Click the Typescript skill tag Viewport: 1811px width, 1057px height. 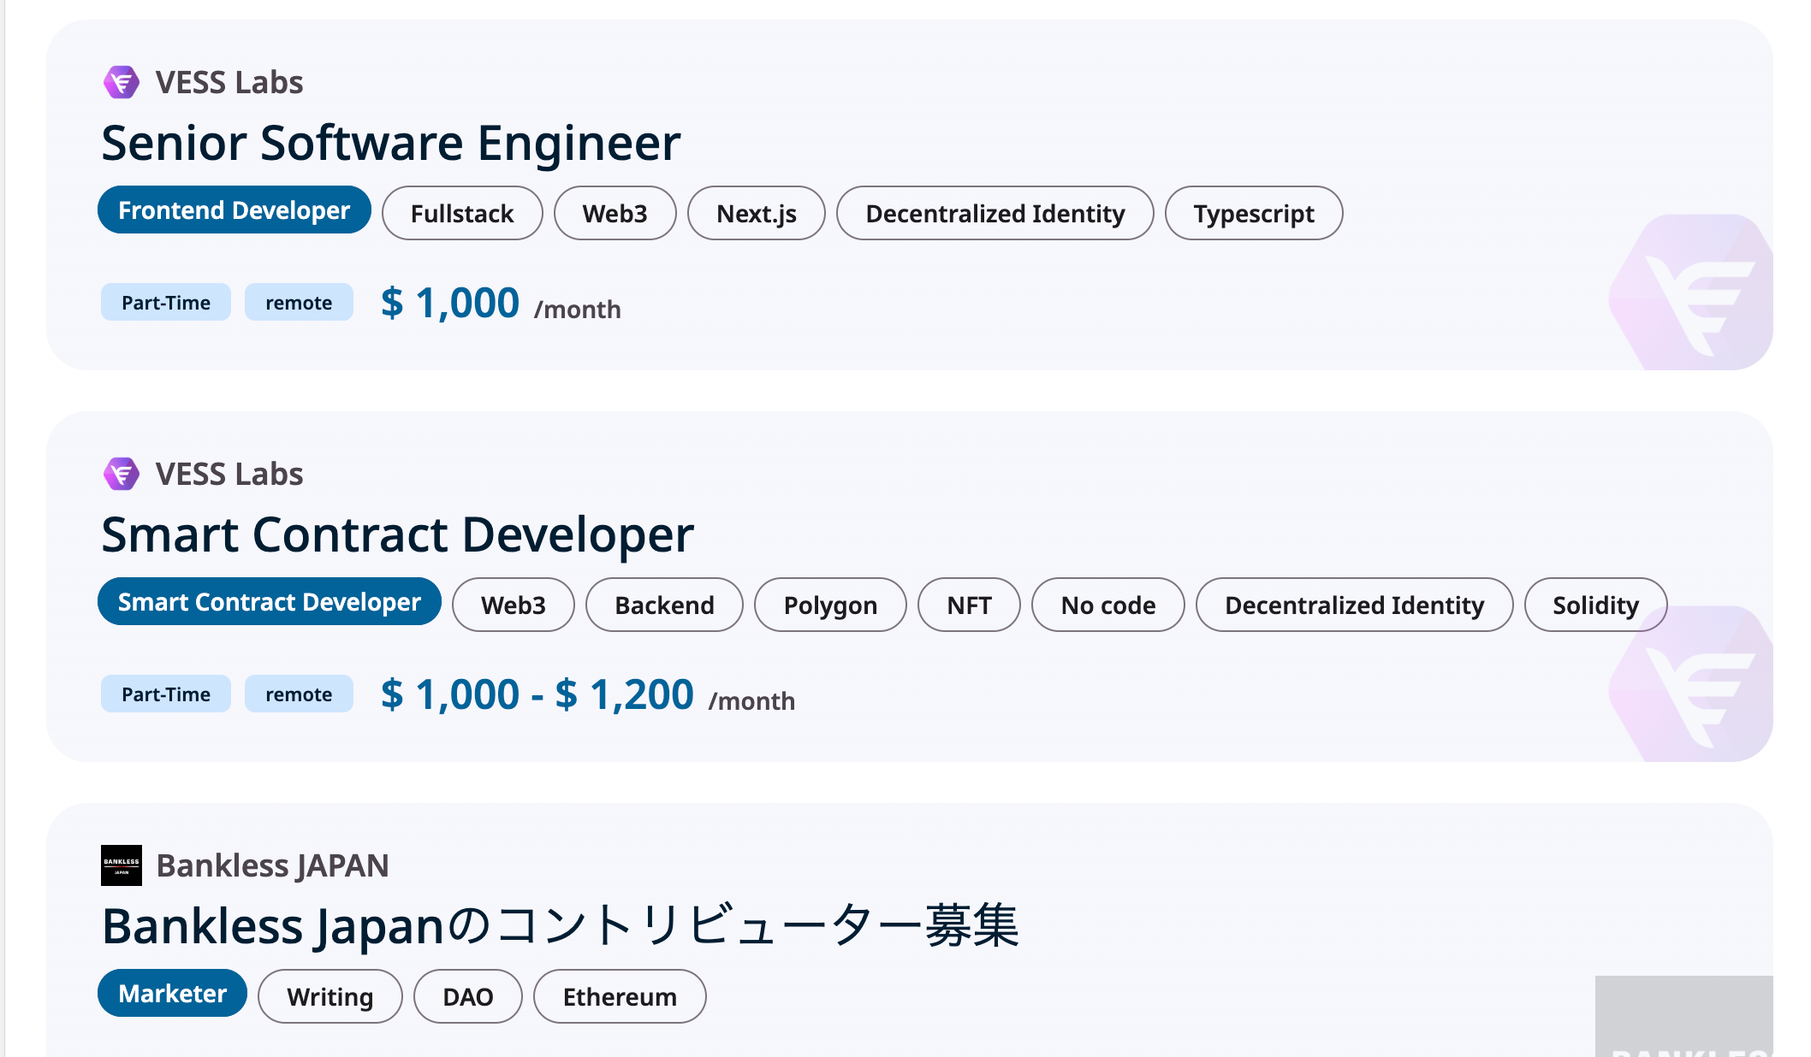pyautogui.click(x=1253, y=214)
